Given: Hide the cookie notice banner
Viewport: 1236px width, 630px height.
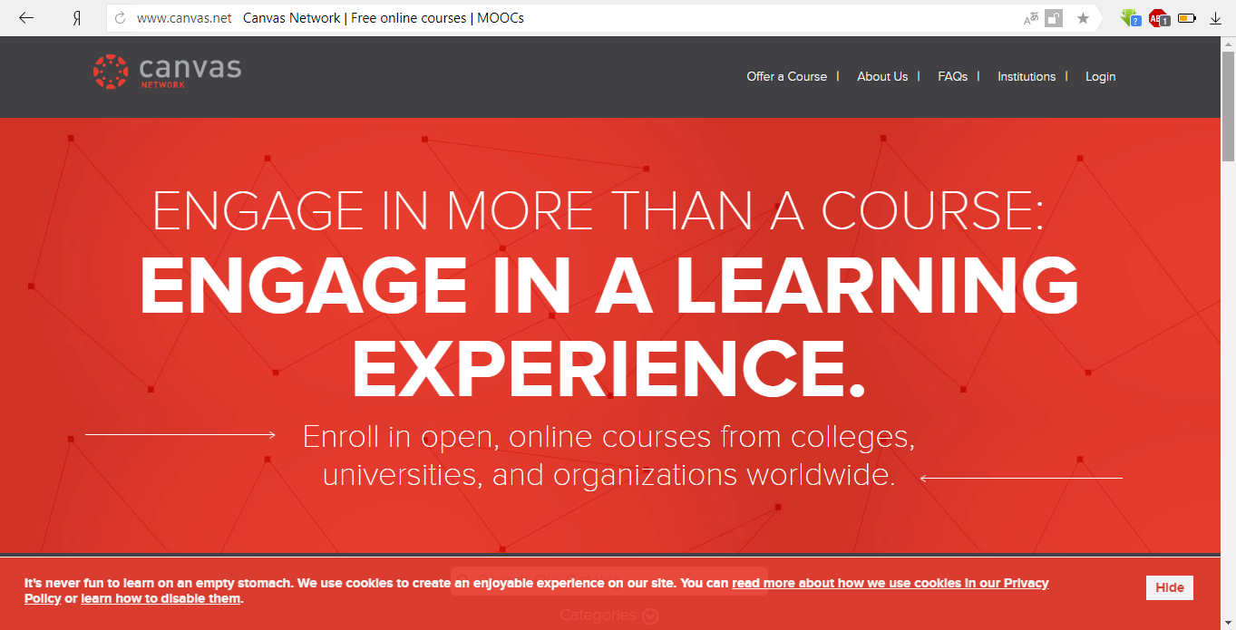Looking at the screenshot, I should point(1169,587).
